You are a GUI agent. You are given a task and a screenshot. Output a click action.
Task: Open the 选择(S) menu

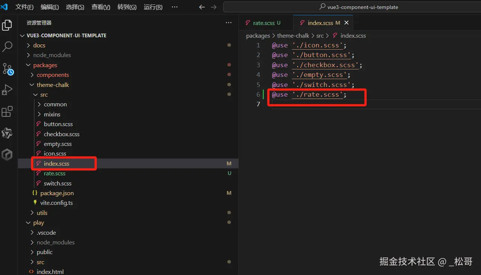(x=75, y=7)
